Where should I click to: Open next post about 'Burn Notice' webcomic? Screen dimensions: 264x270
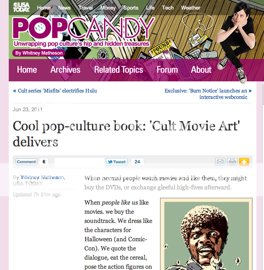pos(208,94)
